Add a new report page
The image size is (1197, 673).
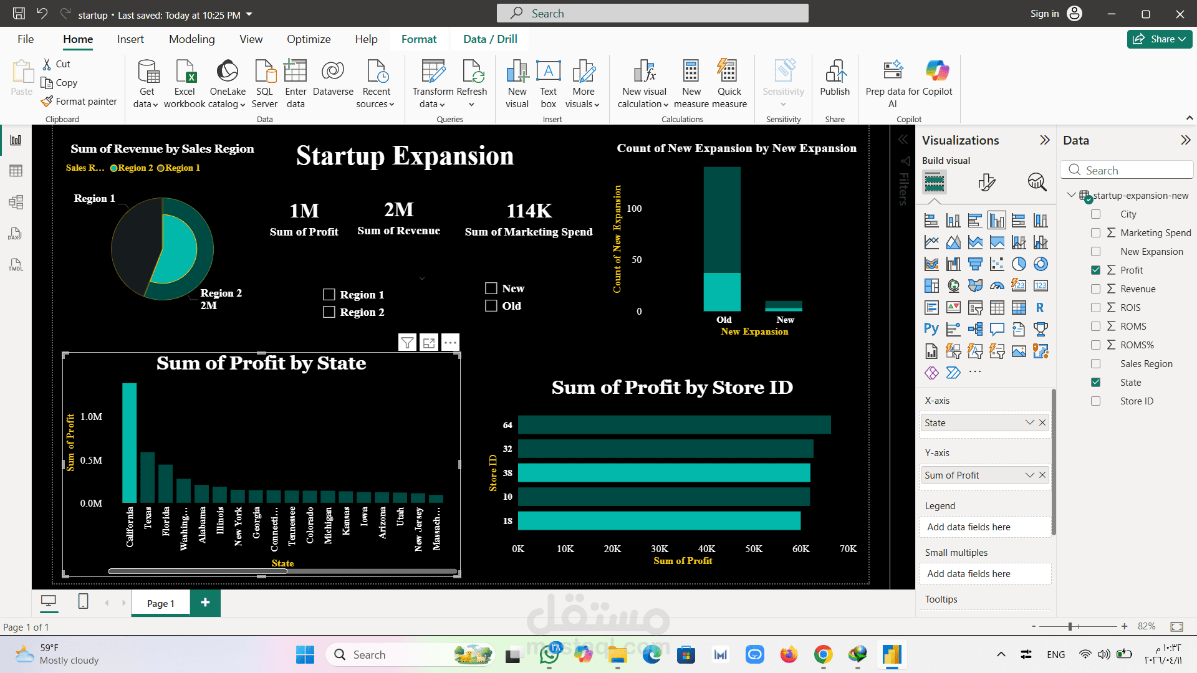click(x=205, y=603)
